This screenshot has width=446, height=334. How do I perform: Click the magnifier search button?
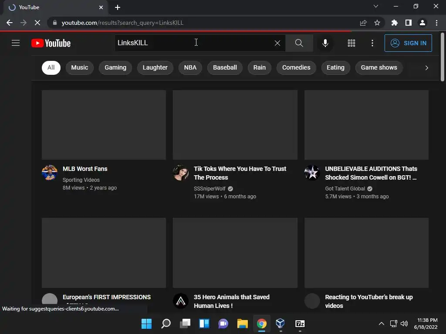click(x=299, y=43)
